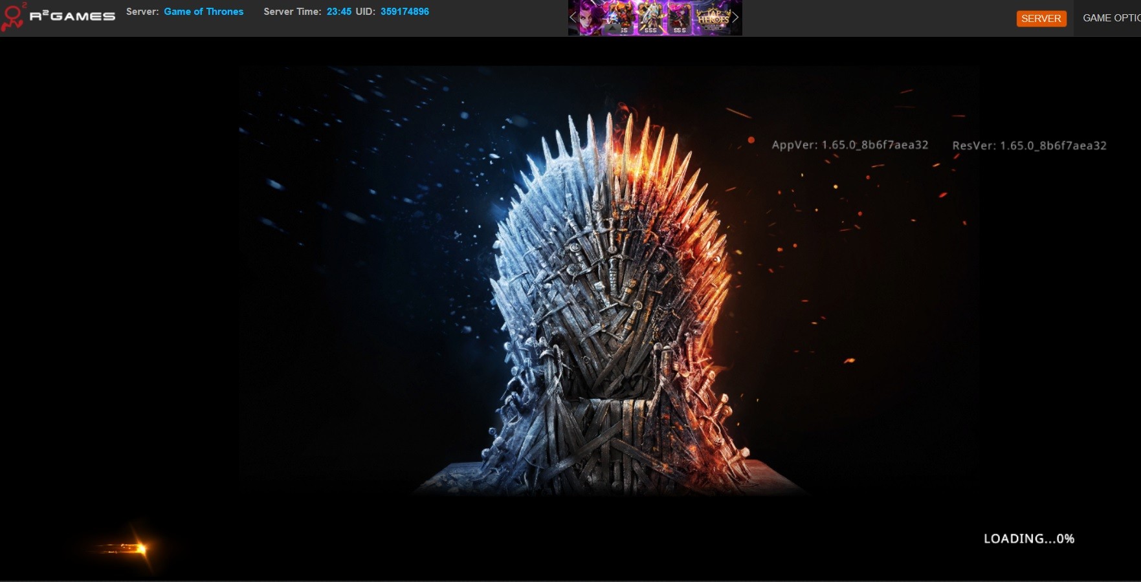Image resolution: width=1141 pixels, height=582 pixels.
Task: Advance the ad banner with right arrow
Action: (735, 17)
